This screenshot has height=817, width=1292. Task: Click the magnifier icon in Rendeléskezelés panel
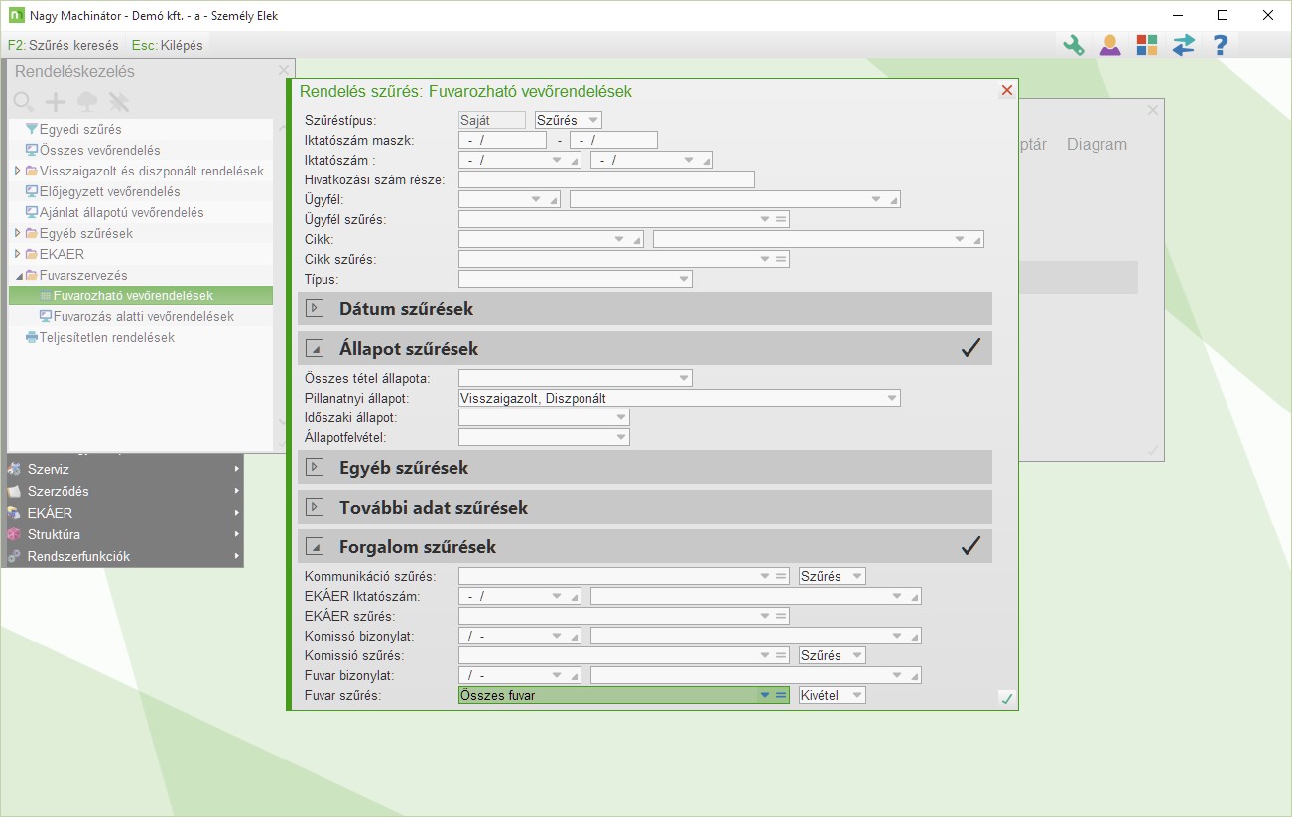point(24,101)
